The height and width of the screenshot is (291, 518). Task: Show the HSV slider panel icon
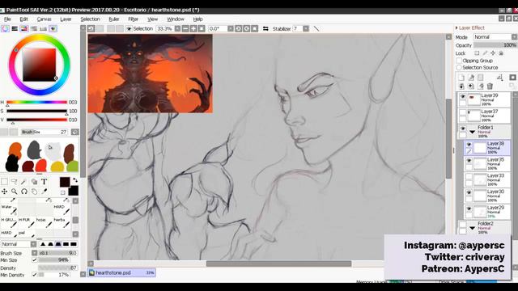click(24, 29)
